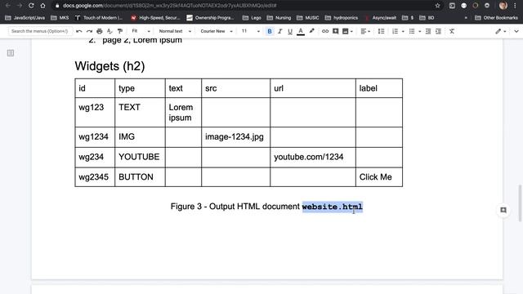Open the hydroponics bookmark folder
The image size is (523, 294).
(342, 18)
